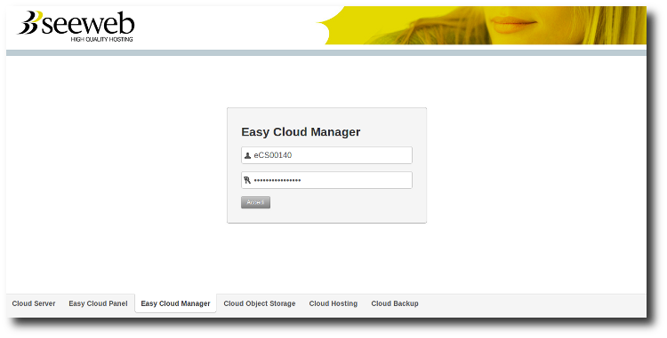The image size is (667, 338).
Task: Click the Seeweb logo
Action: [x=76, y=26]
